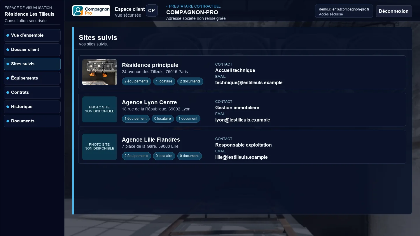Click the Gestion immobilière contact name
Image resolution: width=420 pixels, height=236 pixels.
237,108
